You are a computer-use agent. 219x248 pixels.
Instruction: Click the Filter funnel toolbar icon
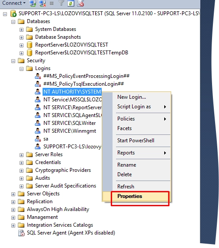click(61, 3)
